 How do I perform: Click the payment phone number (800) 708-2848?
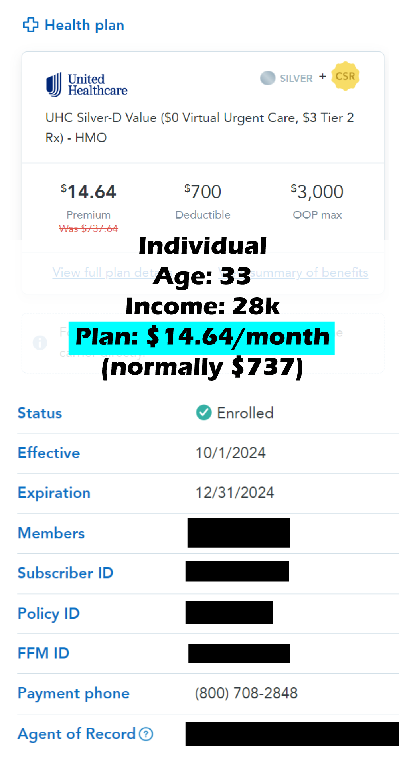tap(246, 693)
